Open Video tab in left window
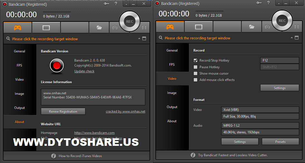Image resolution: width=305 pixels, height=163 pixels. pos(19,80)
